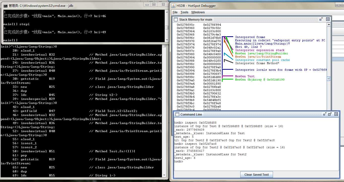The height and width of the screenshot is (182, 344).
Task: Click 'test_age: 5' in Command Line output
Action: coord(184,137)
